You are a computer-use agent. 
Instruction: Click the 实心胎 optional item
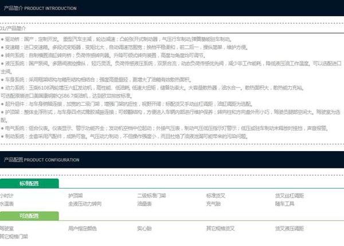144,229
